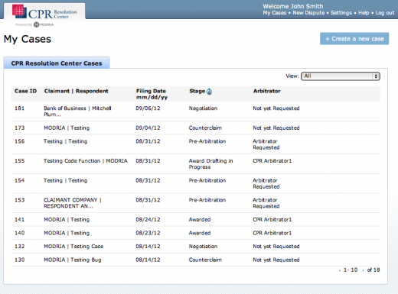Click Awarded stage for case 141
Viewport: 398px width, 294px height.
[x=200, y=220]
